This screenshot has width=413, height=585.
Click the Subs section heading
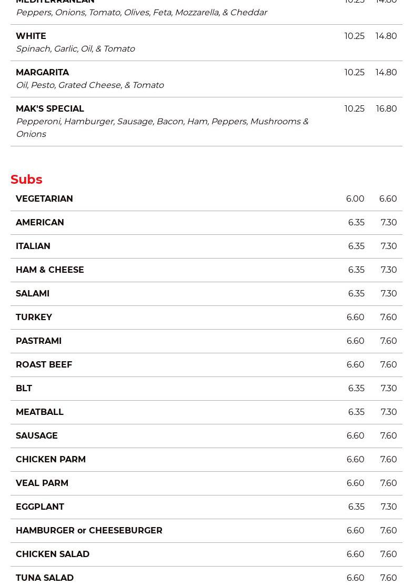26,180
